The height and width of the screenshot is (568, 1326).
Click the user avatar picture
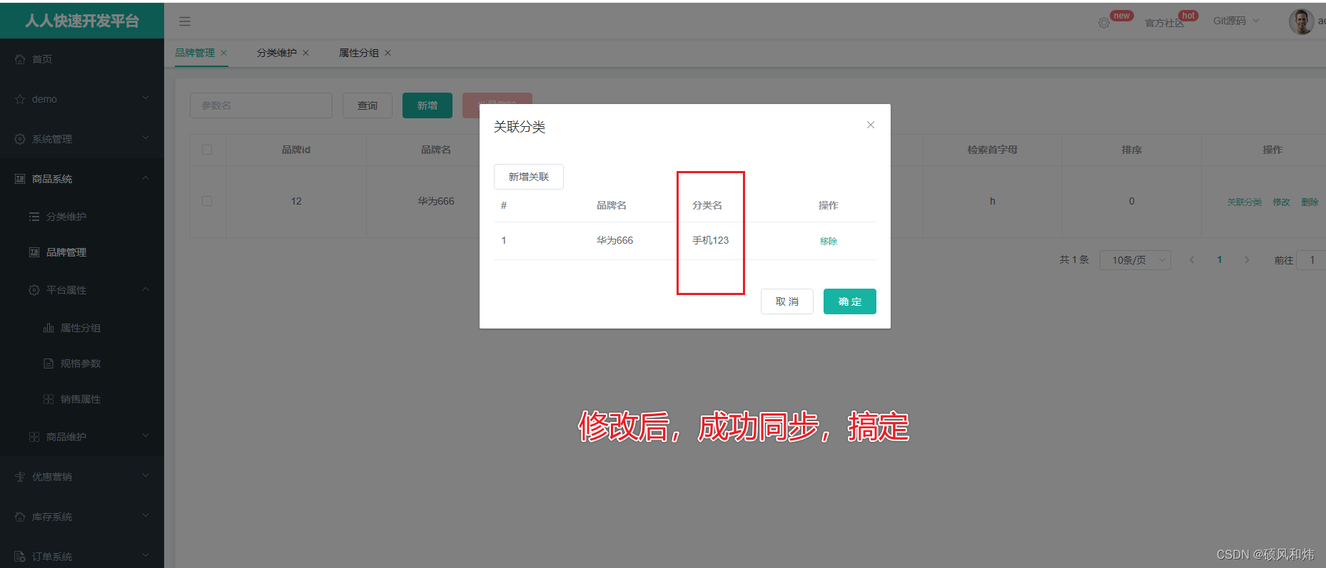click(x=1301, y=21)
